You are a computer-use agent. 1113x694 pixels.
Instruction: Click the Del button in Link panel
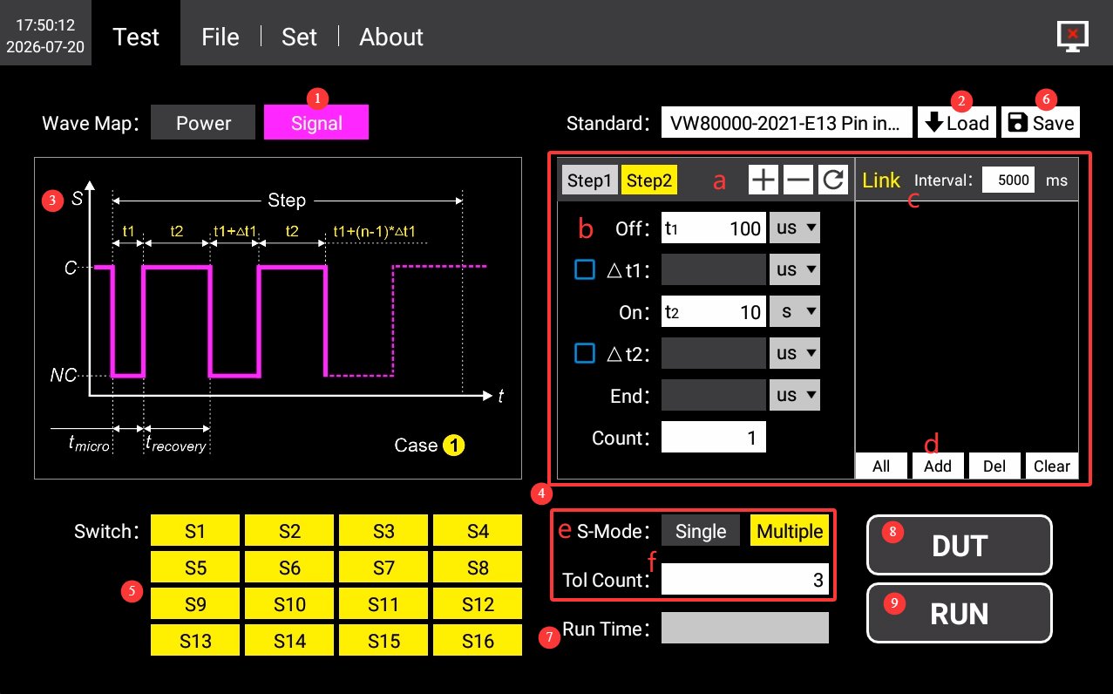click(994, 466)
